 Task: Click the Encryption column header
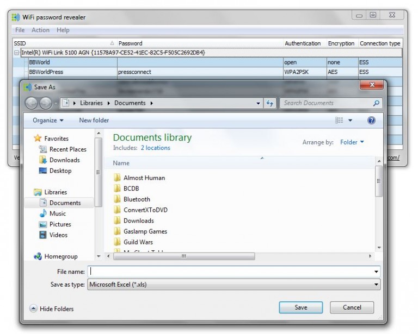coord(341,43)
